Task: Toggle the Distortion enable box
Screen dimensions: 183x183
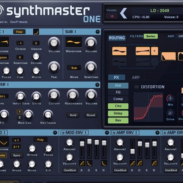Action: (137, 87)
